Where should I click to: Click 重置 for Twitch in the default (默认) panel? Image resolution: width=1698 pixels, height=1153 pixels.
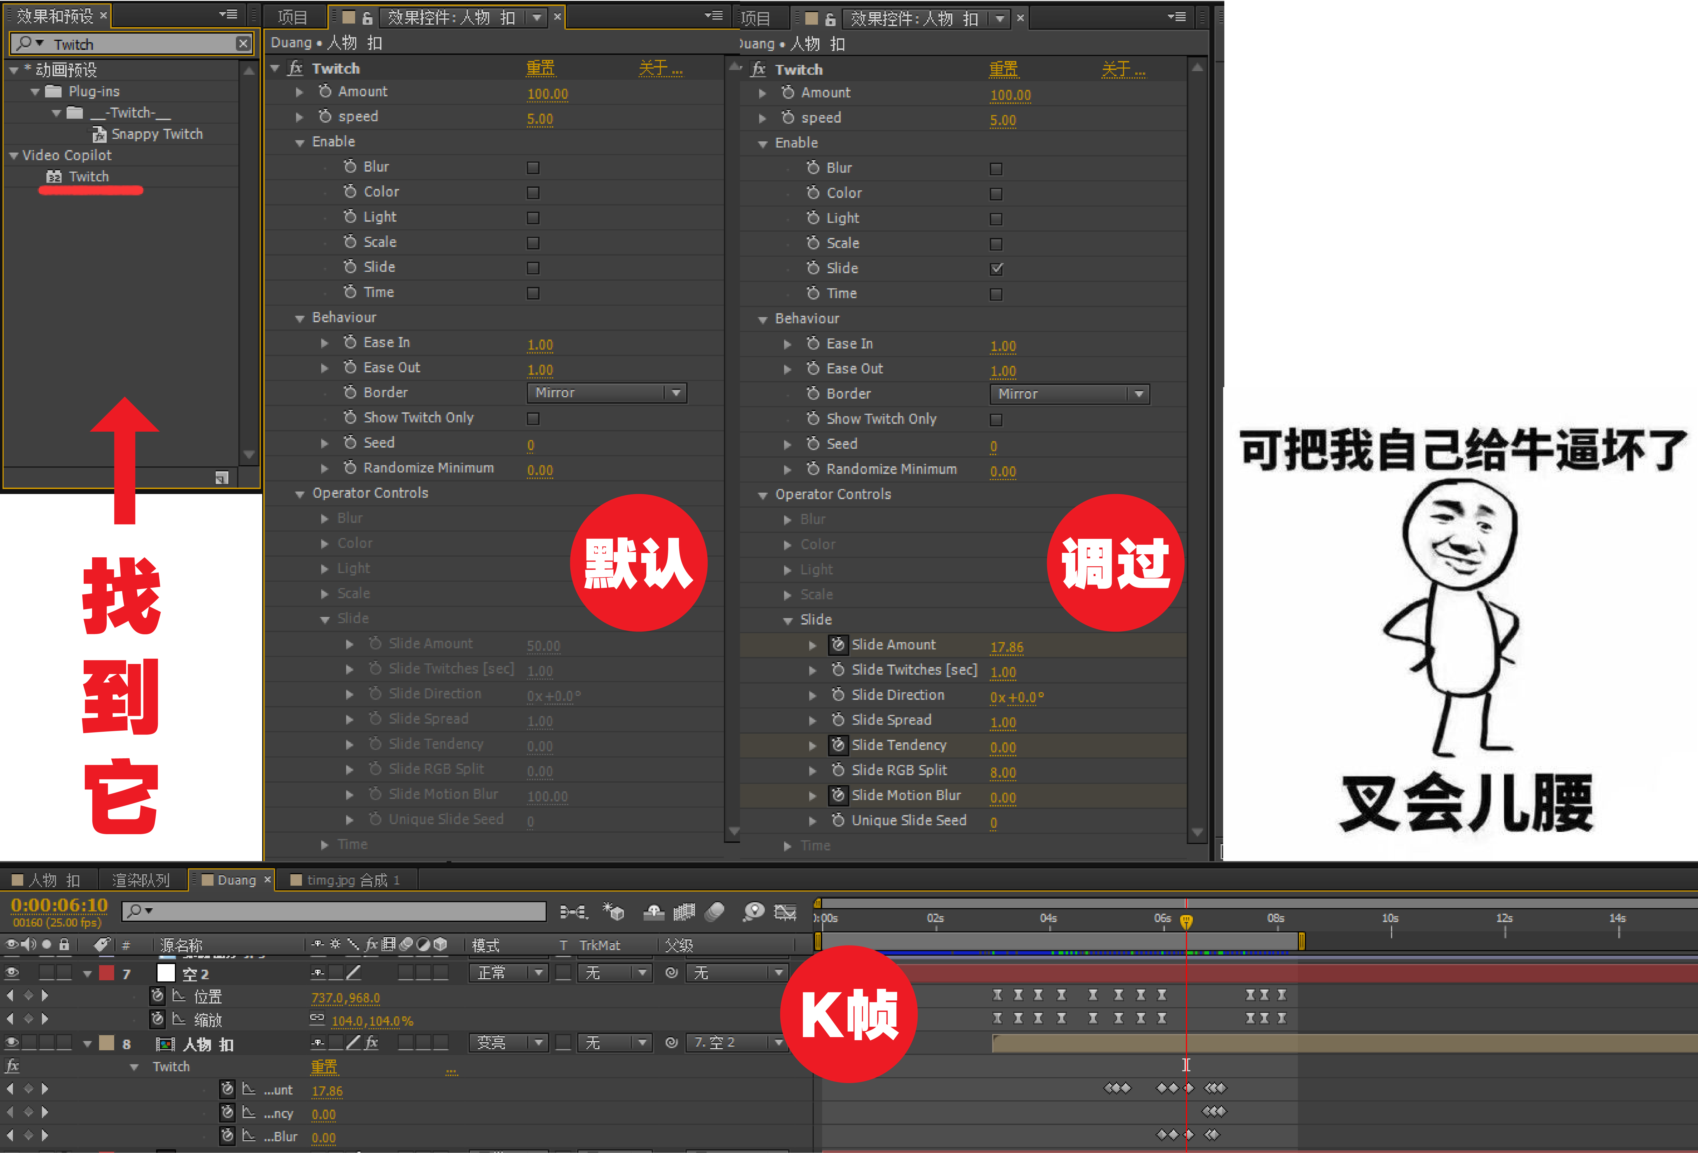tap(540, 69)
